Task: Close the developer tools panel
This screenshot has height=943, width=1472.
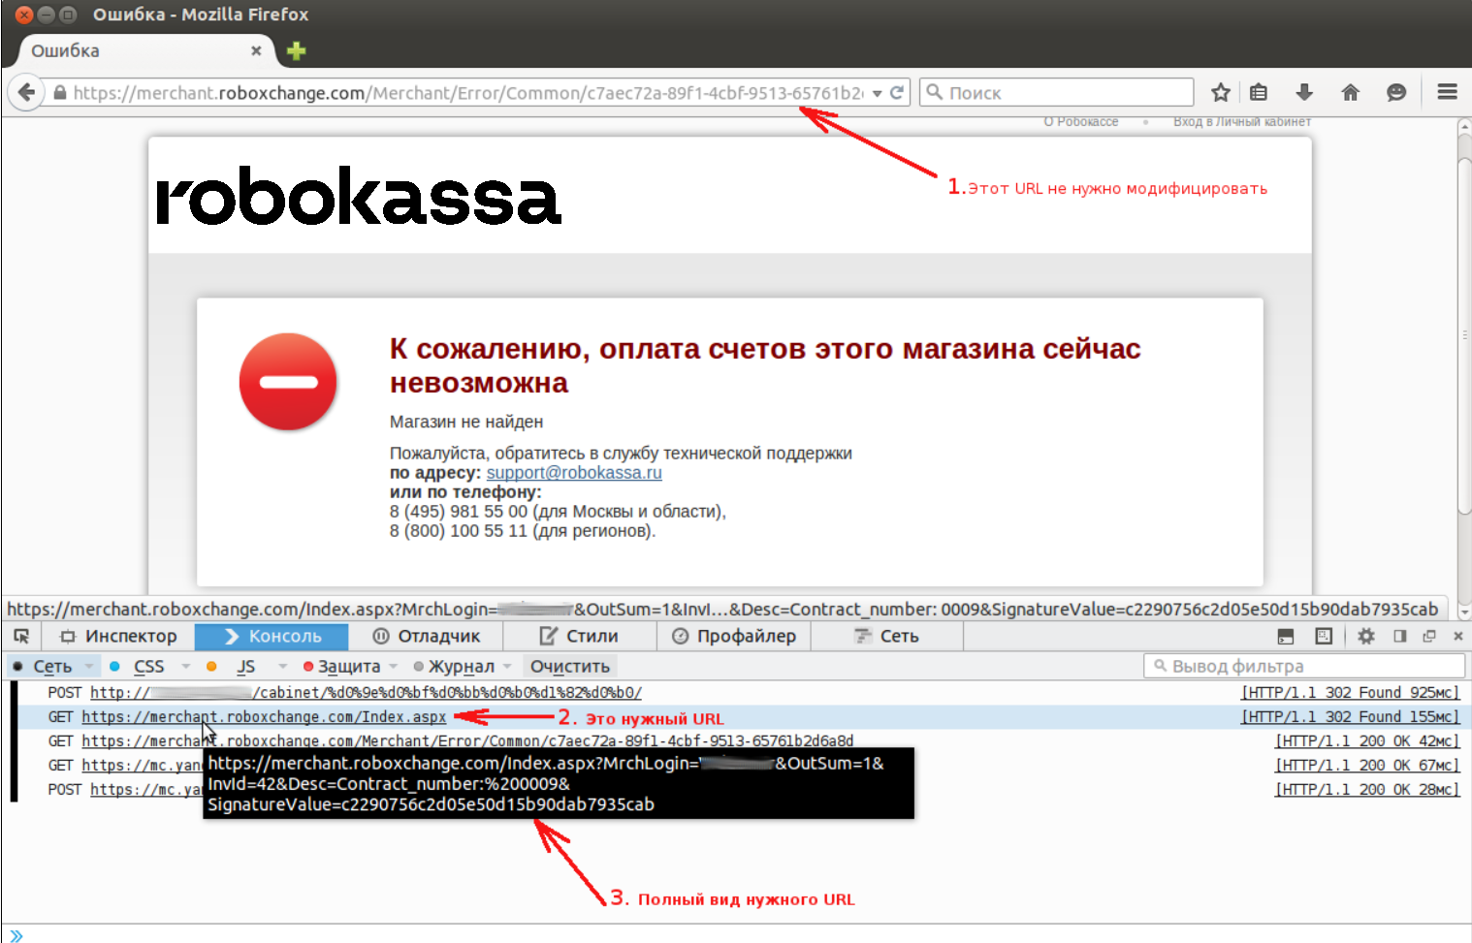Action: click(x=1457, y=636)
